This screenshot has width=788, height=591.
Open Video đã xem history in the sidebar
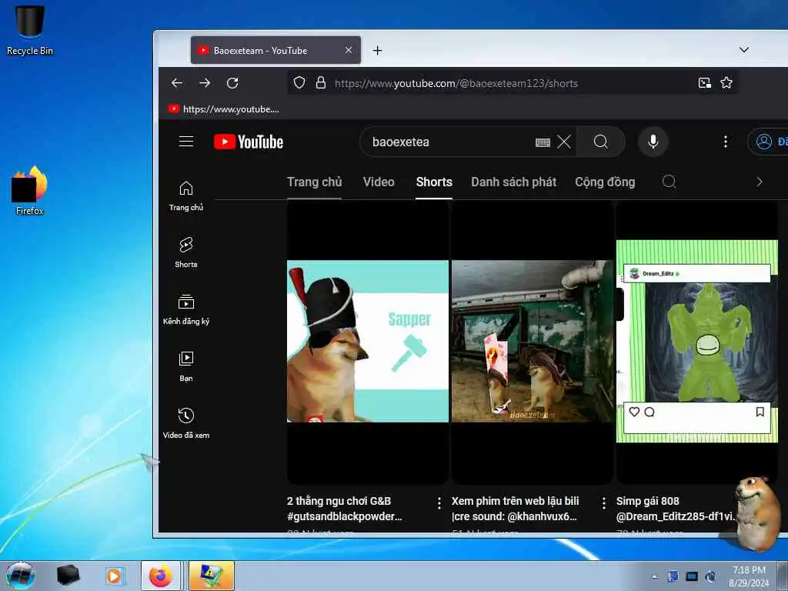(x=186, y=424)
